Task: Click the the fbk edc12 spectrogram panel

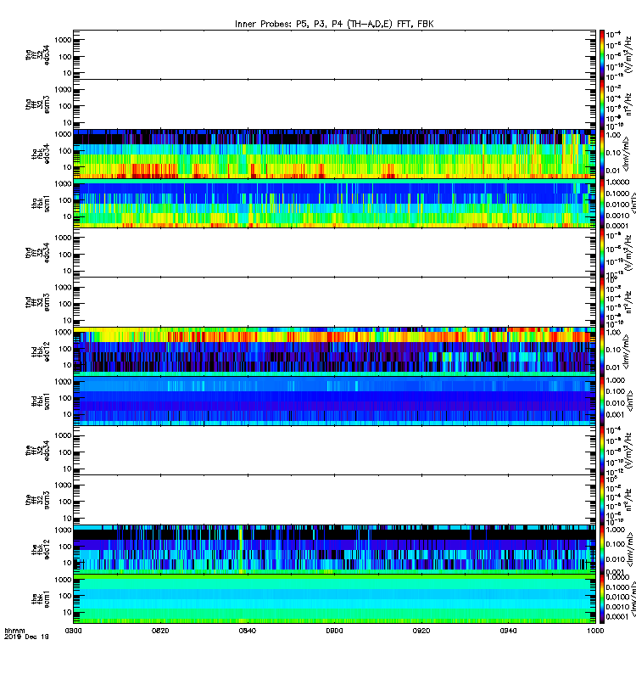Action: [x=334, y=549]
